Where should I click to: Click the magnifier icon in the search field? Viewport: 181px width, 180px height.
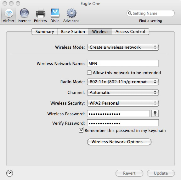tap(130, 13)
